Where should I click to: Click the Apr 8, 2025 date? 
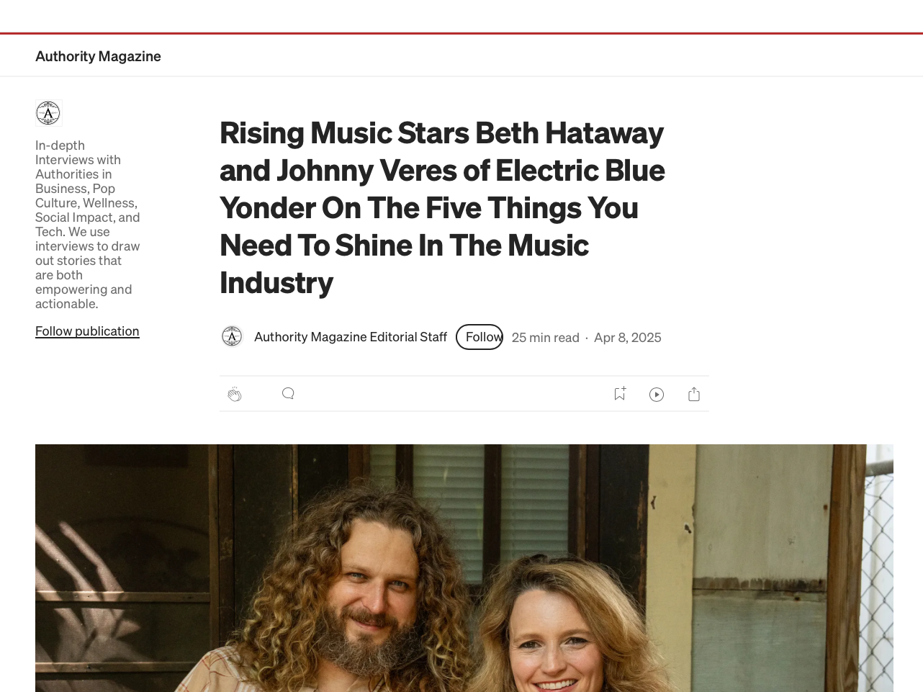coord(628,338)
